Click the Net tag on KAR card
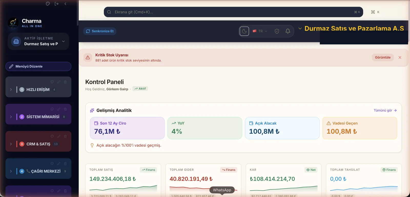The height and width of the screenshot is (197, 410). [311, 170]
